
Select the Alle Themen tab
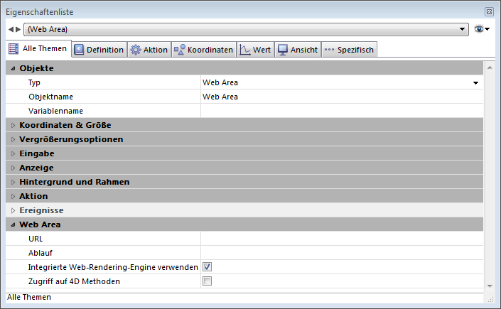[x=39, y=49]
